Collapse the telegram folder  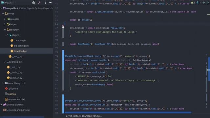pyautogui.click(x=5, y=30)
